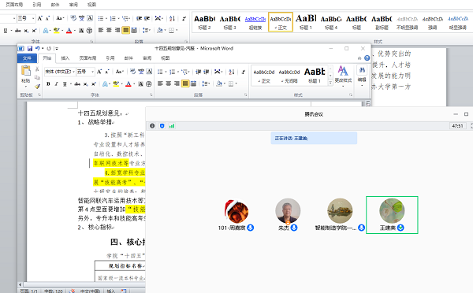
Task: Switch to 引用 tab in front Word window
Action: coord(110,57)
